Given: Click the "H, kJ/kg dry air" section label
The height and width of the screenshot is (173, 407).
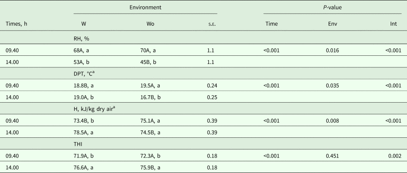Looking at the screenshot, I should point(95,109).
